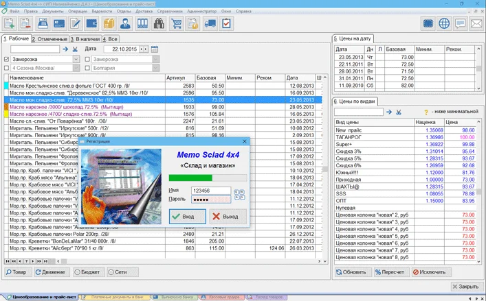Click the binoculars search icon in toolbar

tap(159, 23)
